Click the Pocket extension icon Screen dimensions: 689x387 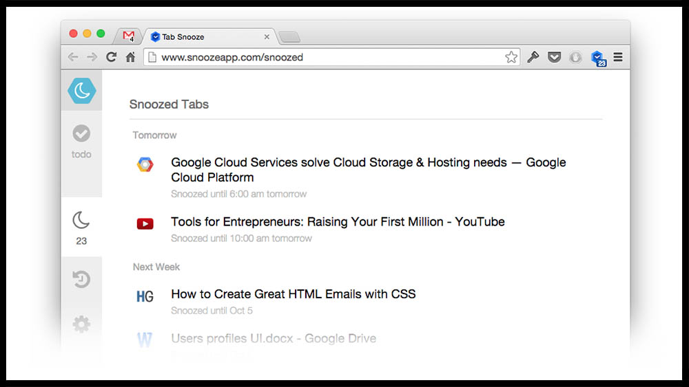coord(554,58)
